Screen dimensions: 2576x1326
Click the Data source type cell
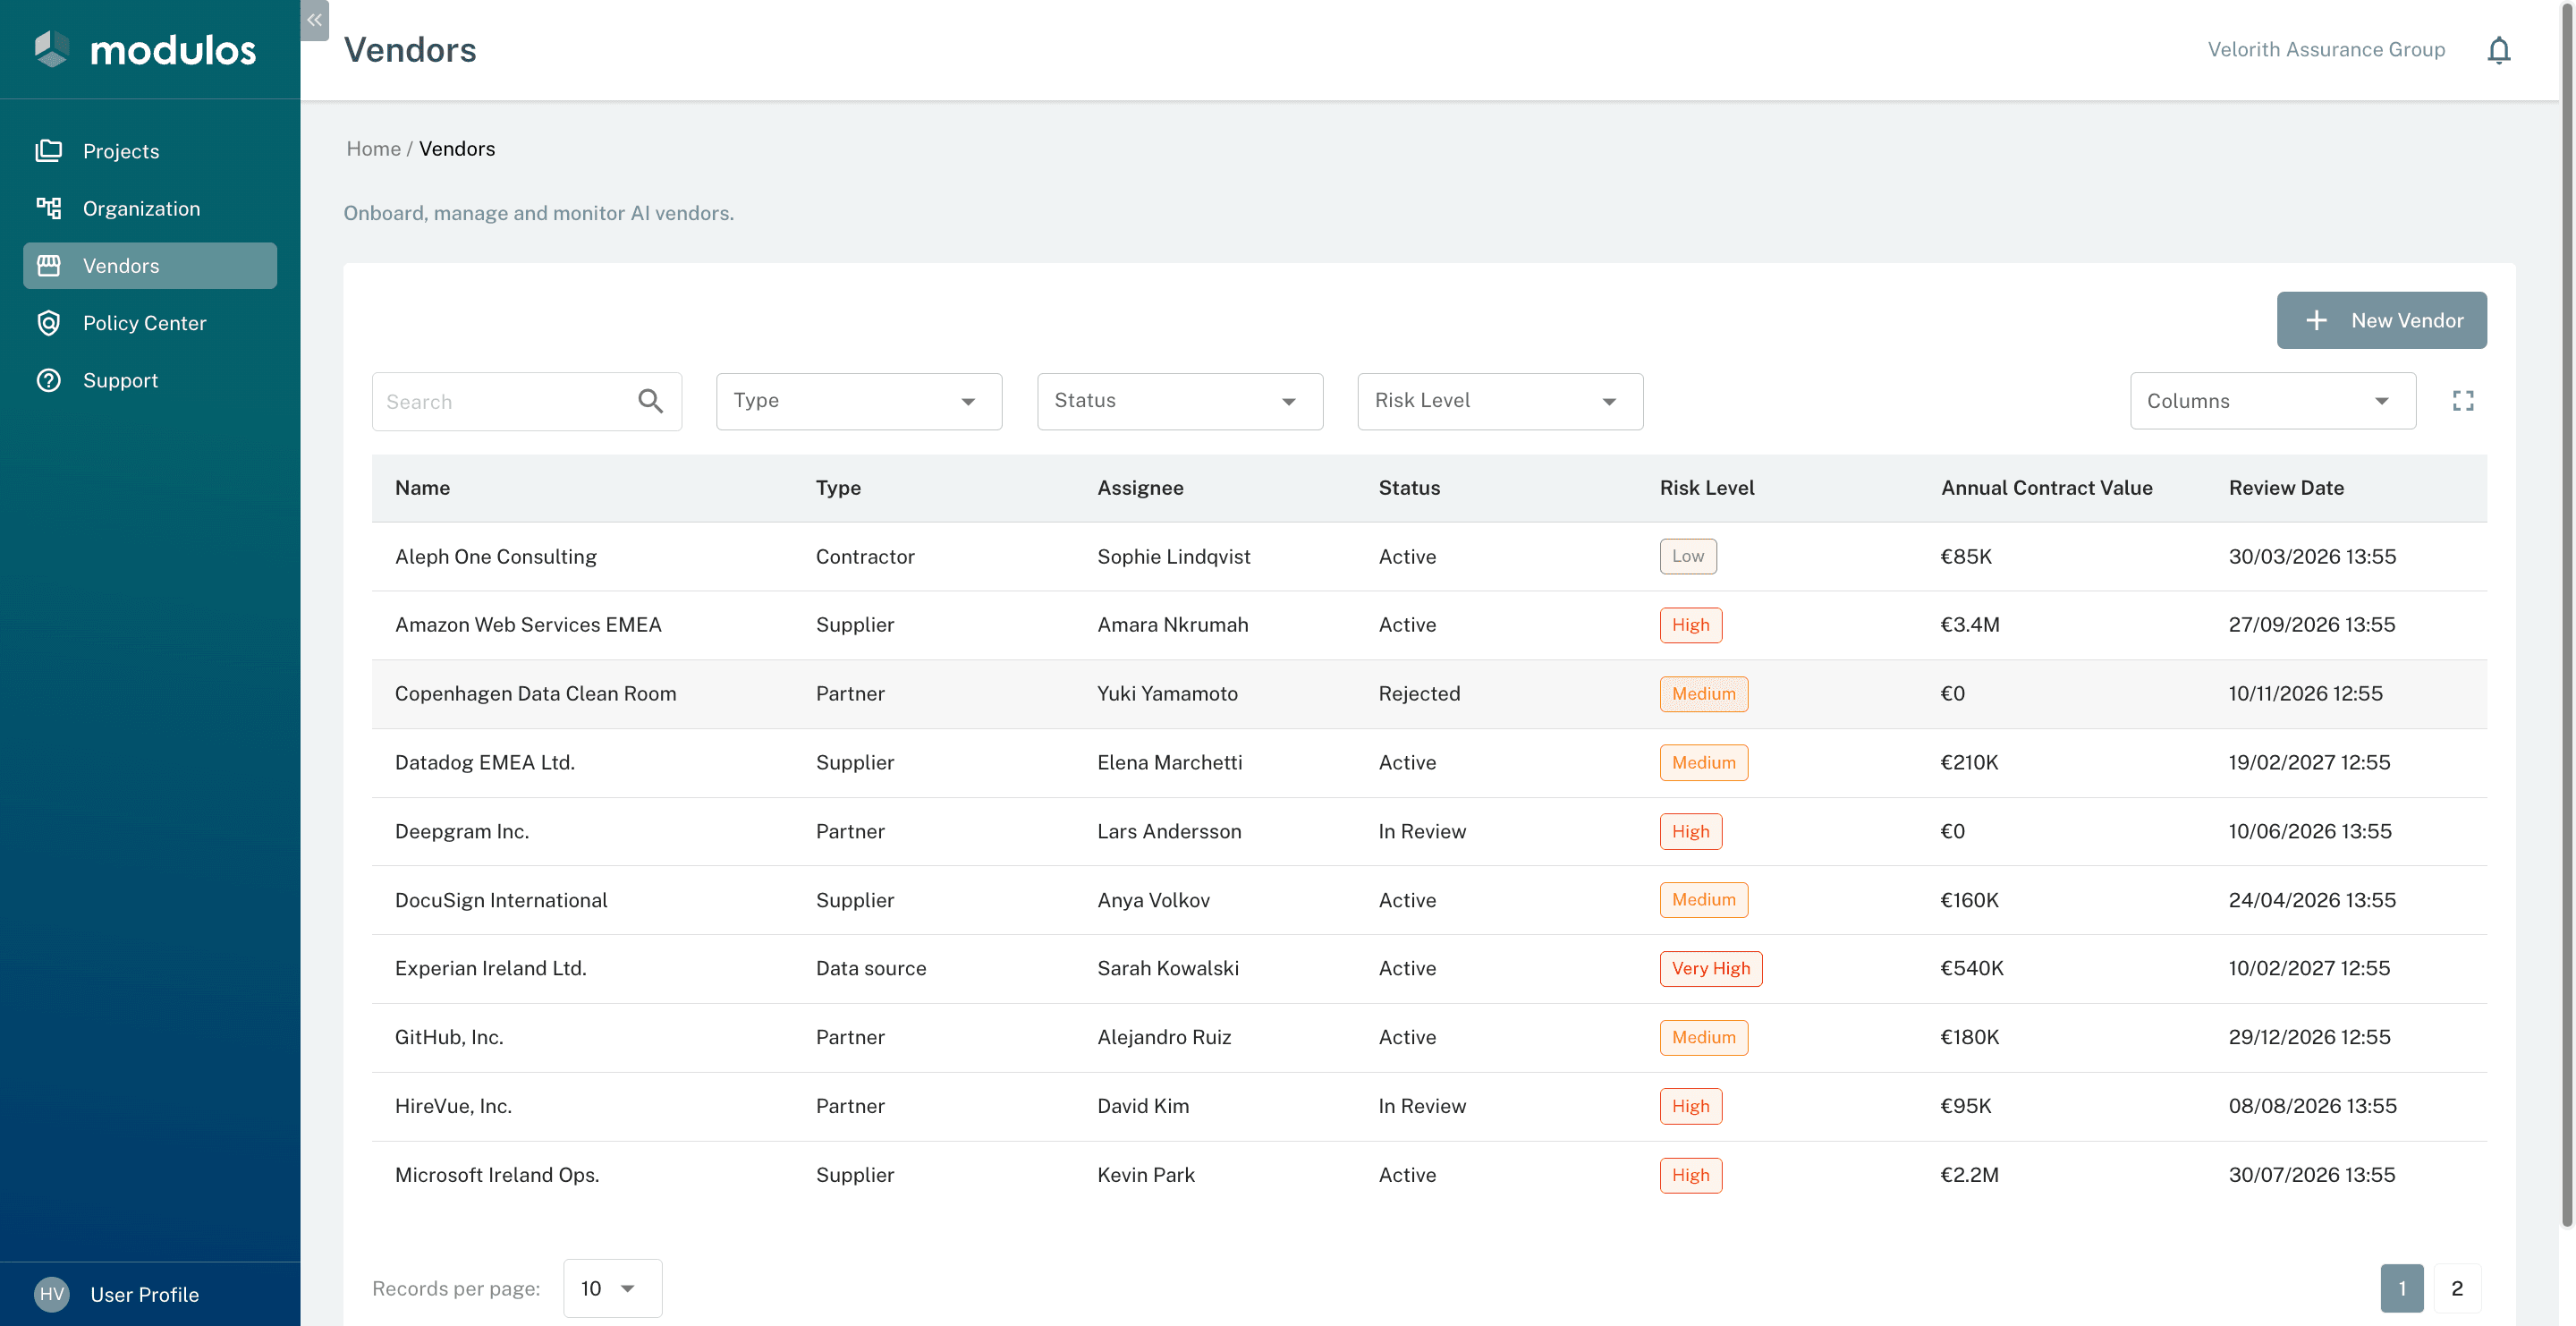tap(871, 968)
